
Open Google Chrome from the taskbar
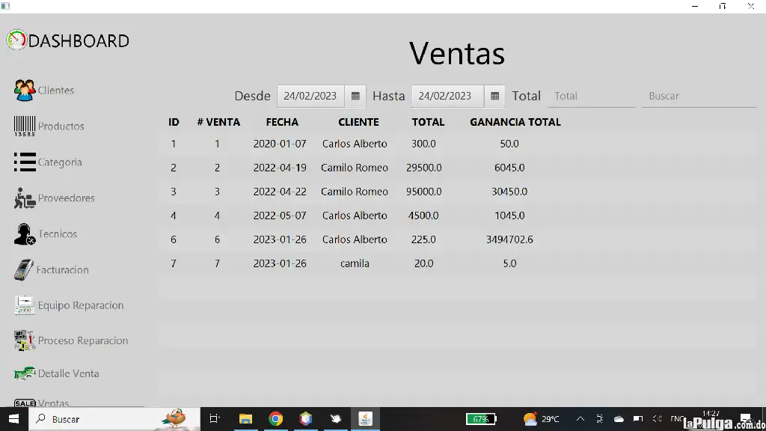275,419
